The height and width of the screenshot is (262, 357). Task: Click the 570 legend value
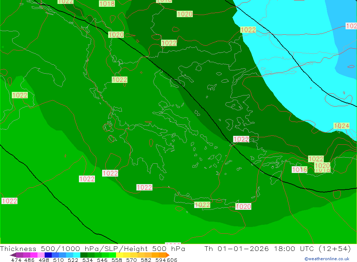(x=131, y=260)
